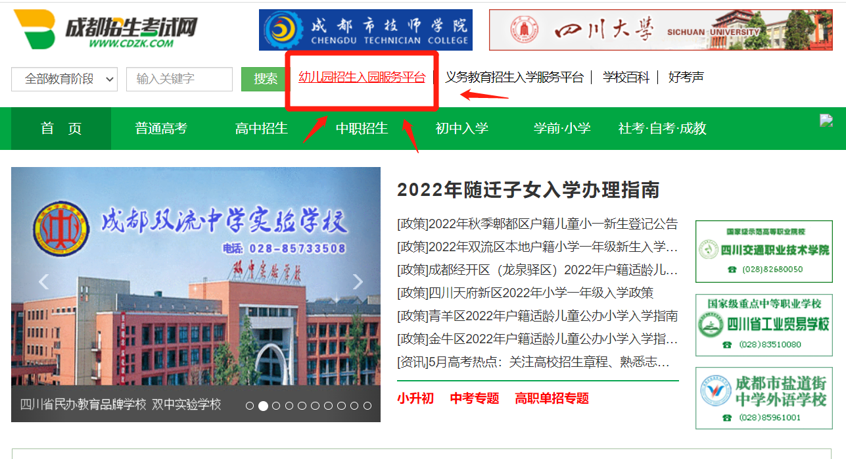
Task: Open 四川交通职业技术学院 ad banner
Action: pos(764,251)
